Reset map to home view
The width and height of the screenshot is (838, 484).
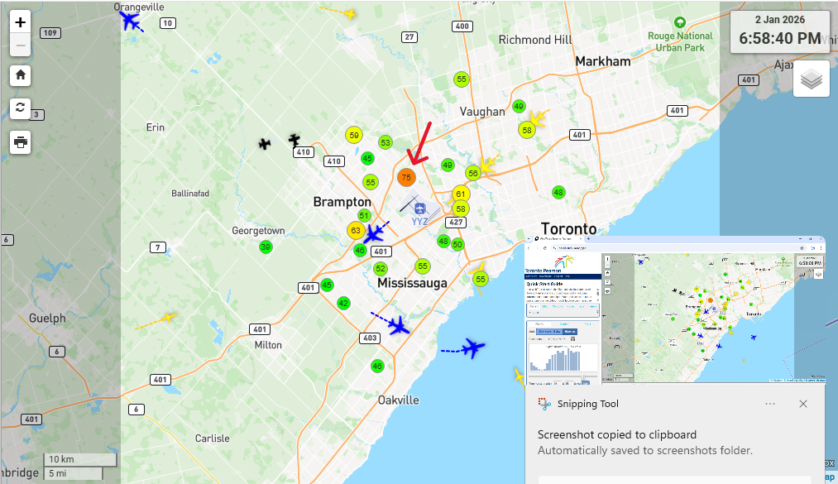21,75
